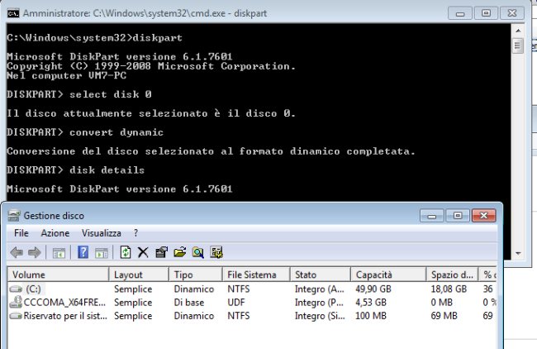Open the File menu
The image size is (537, 349).
21,233
